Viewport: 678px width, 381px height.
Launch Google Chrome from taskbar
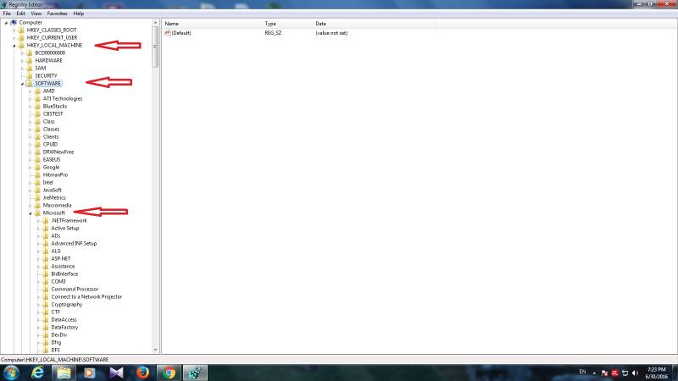[169, 373]
